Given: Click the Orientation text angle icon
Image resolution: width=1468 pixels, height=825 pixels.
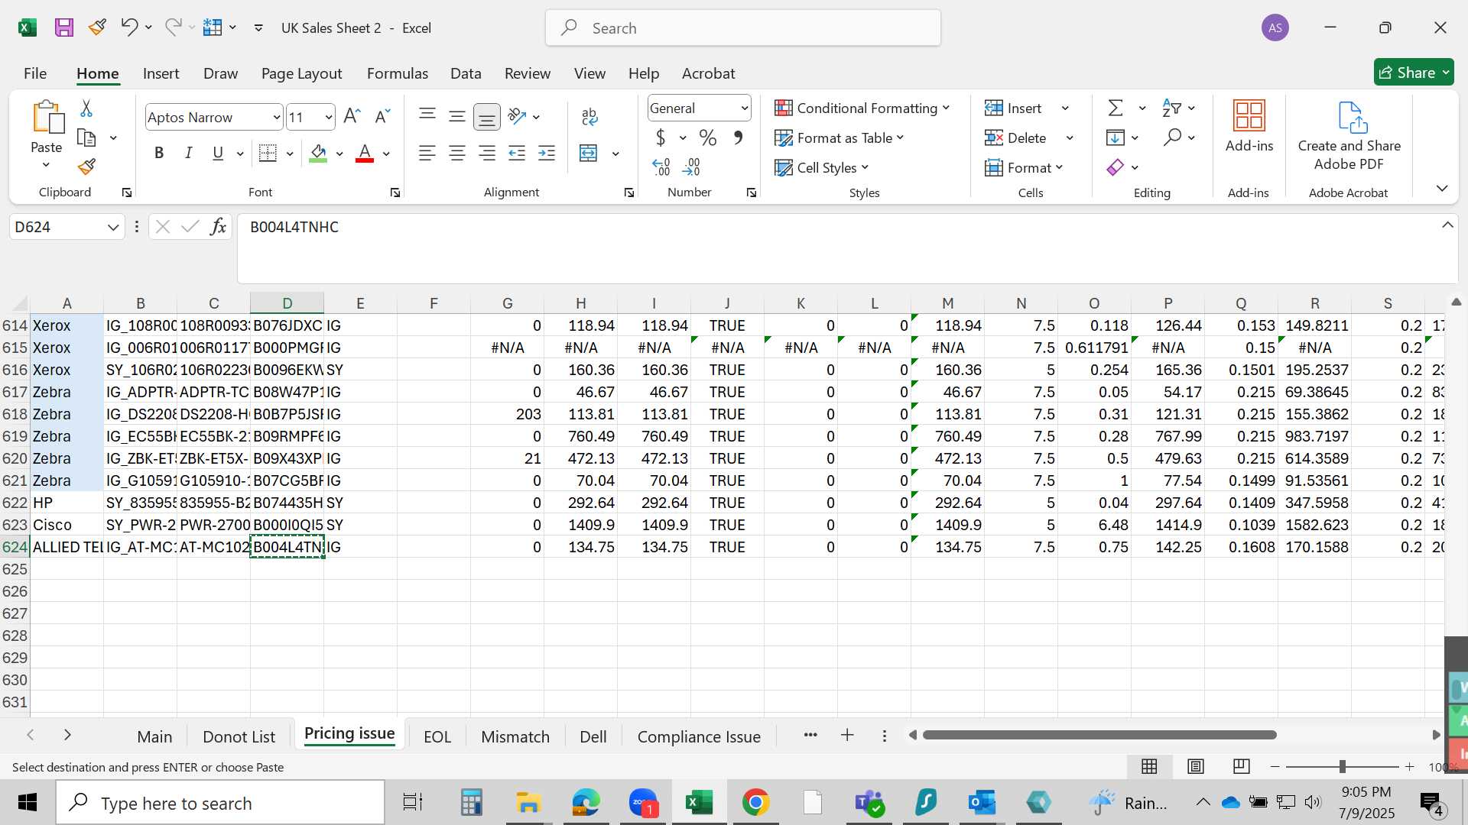Looking at the screenshot, I should [x=518, y=116].
